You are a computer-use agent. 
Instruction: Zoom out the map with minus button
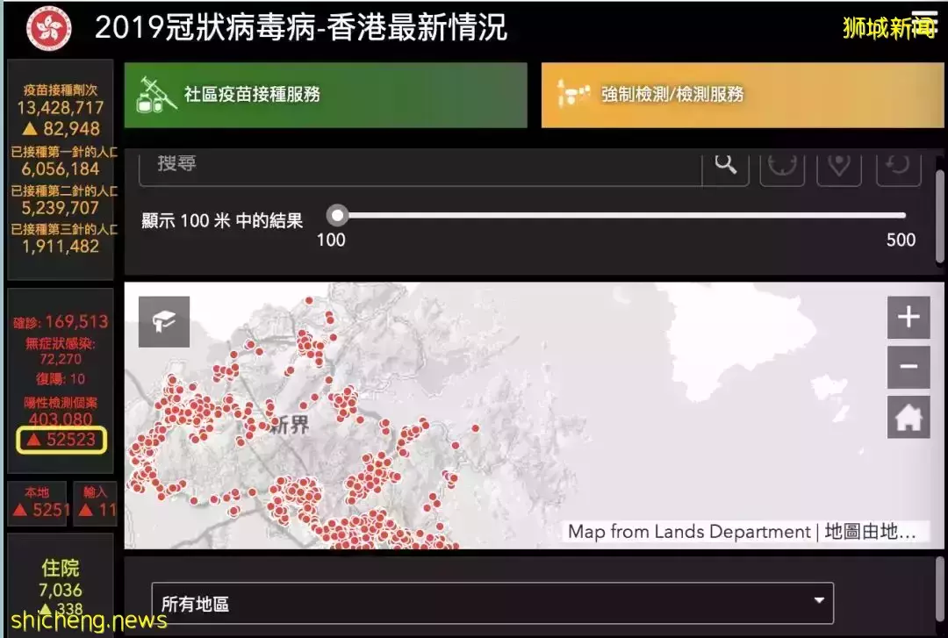coord(908,367)
